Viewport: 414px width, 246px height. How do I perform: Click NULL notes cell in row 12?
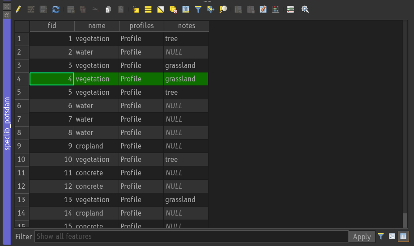186,187
